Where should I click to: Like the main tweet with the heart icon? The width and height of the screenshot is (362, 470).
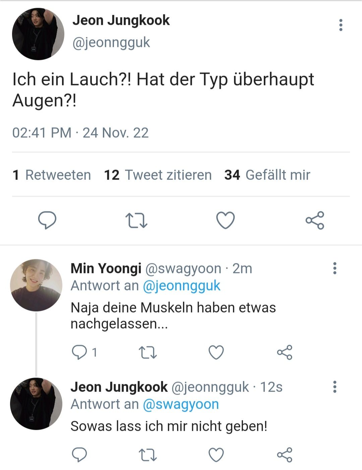225,220
